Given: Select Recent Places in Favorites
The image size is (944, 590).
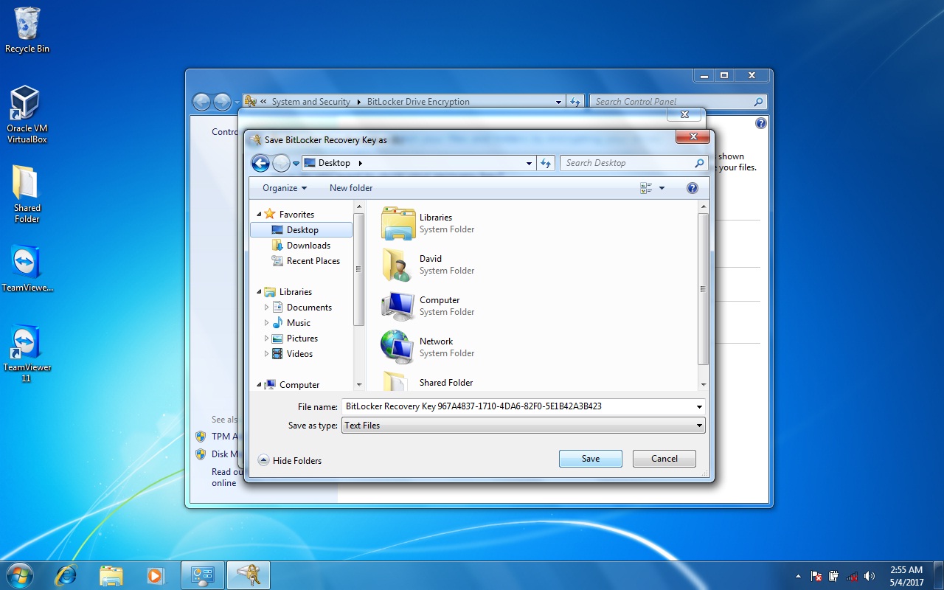Looking at the screenshot, I should click(306, 261).
